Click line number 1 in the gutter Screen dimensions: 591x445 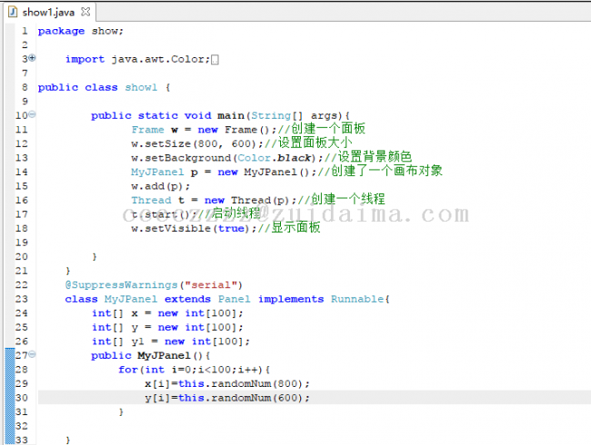[x=25, y=31]
